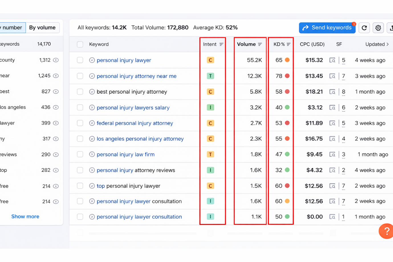Open the personal injury attorney near me link

(x=137, y=76)
